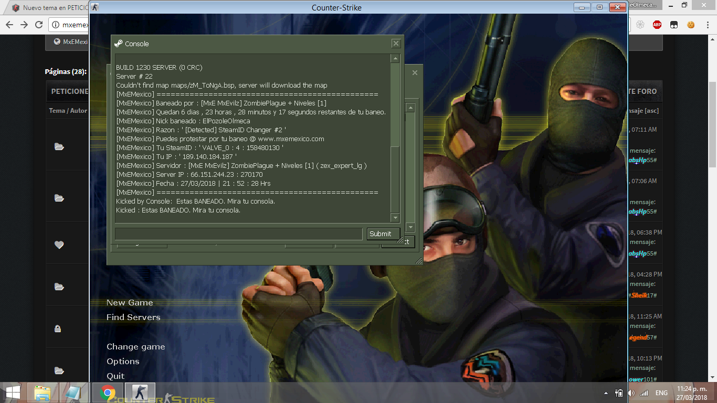Click the grey flower extension icon in Chrome
Viewport: 717px width, 403px height.
coord(640,25)
